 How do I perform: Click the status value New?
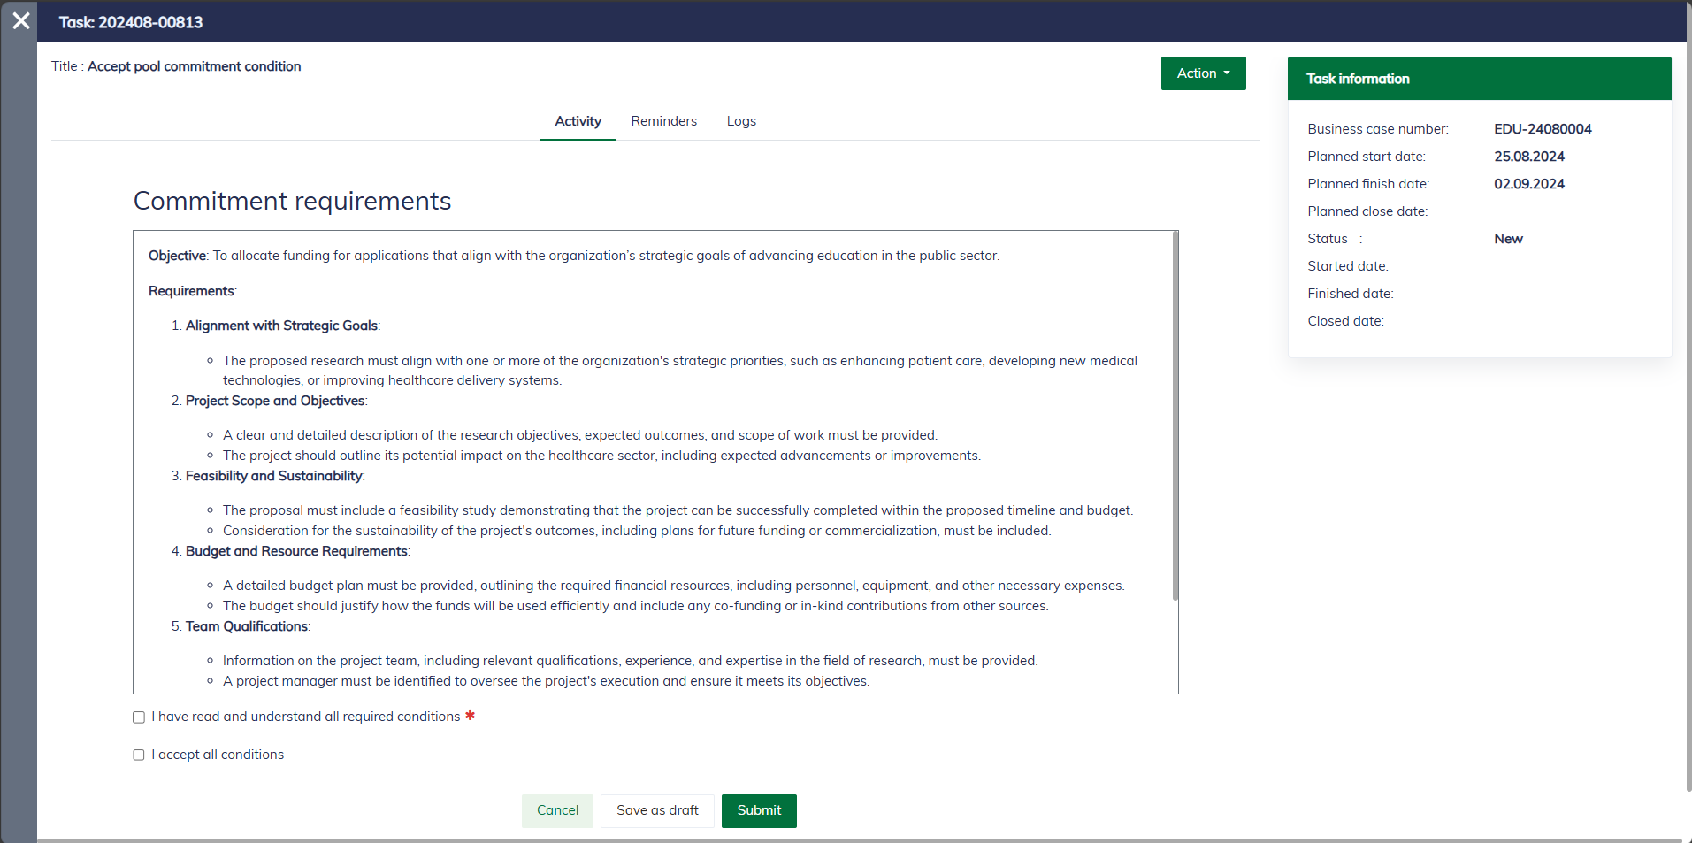point(1508,239)
